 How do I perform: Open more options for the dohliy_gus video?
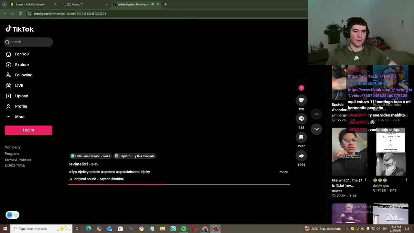406,180
